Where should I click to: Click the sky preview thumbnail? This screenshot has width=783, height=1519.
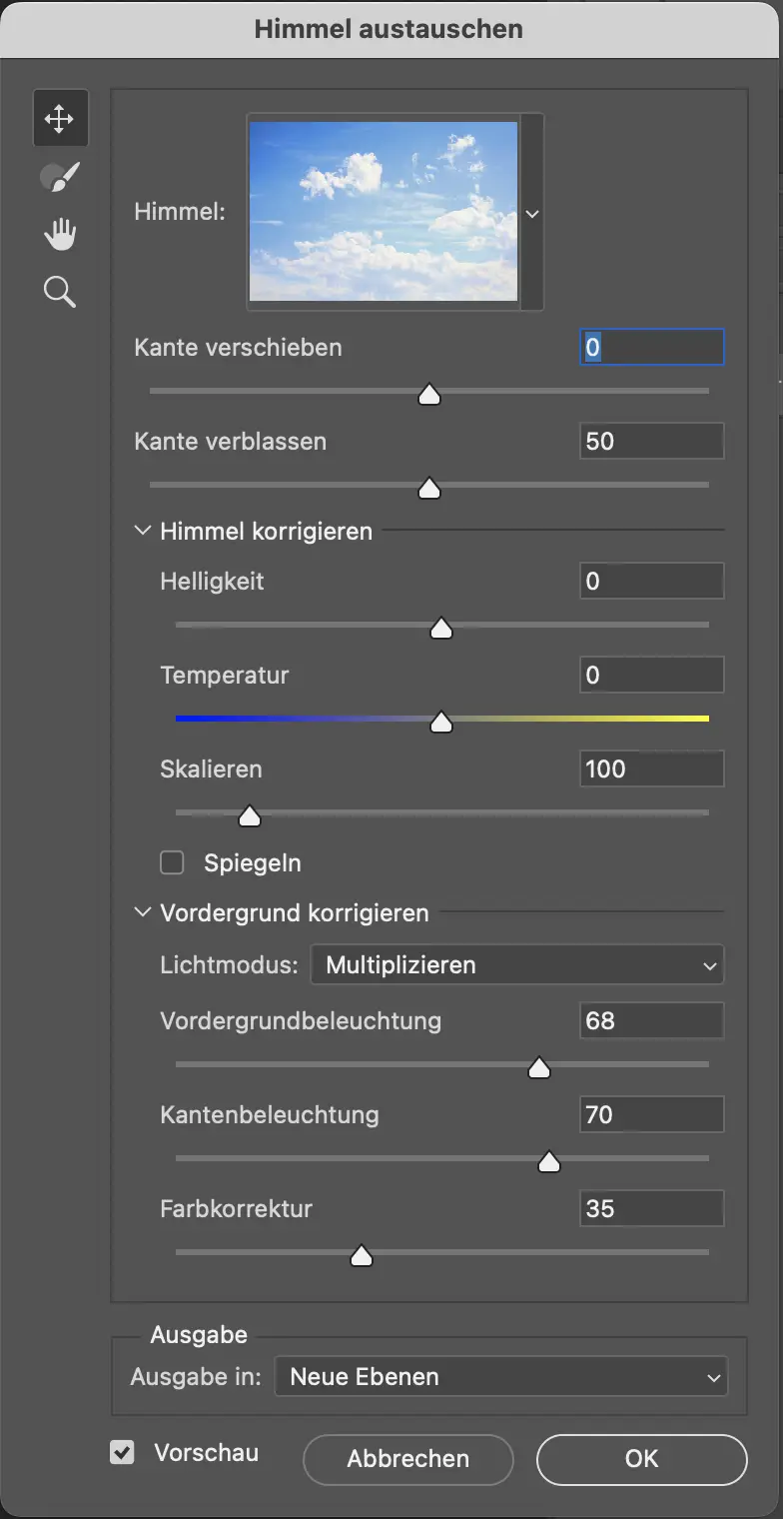pyautogui.click(x=384, y=212)
